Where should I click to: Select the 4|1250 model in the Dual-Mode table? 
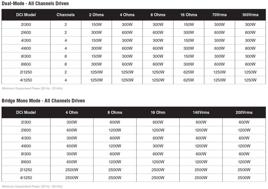[x=26, y=80]
